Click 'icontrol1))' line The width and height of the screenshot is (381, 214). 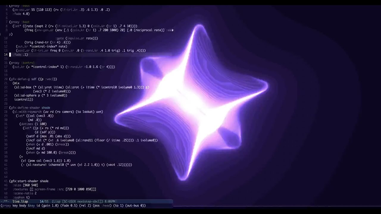(24, 100)
